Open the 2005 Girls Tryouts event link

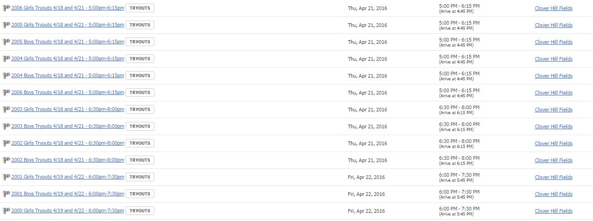(x=68, y=25)
